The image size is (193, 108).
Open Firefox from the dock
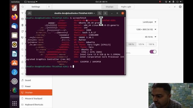(x=14, y=17)
